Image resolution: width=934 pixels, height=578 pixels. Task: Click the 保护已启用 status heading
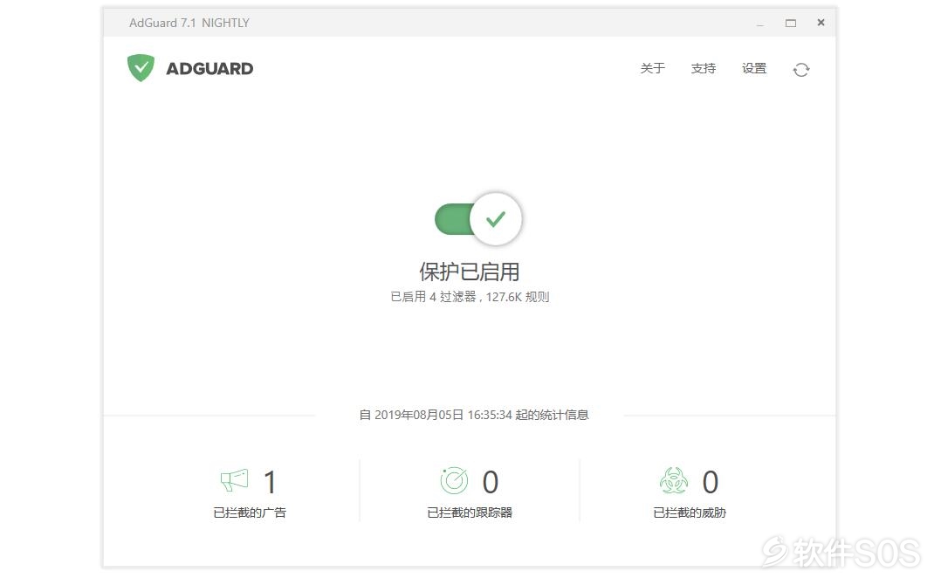(470, 272)
